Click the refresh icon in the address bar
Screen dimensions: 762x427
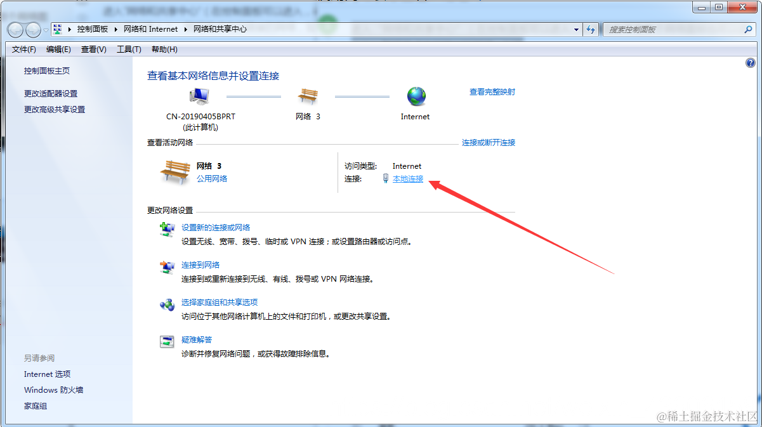pyautogui.click(x=591, y=29)
